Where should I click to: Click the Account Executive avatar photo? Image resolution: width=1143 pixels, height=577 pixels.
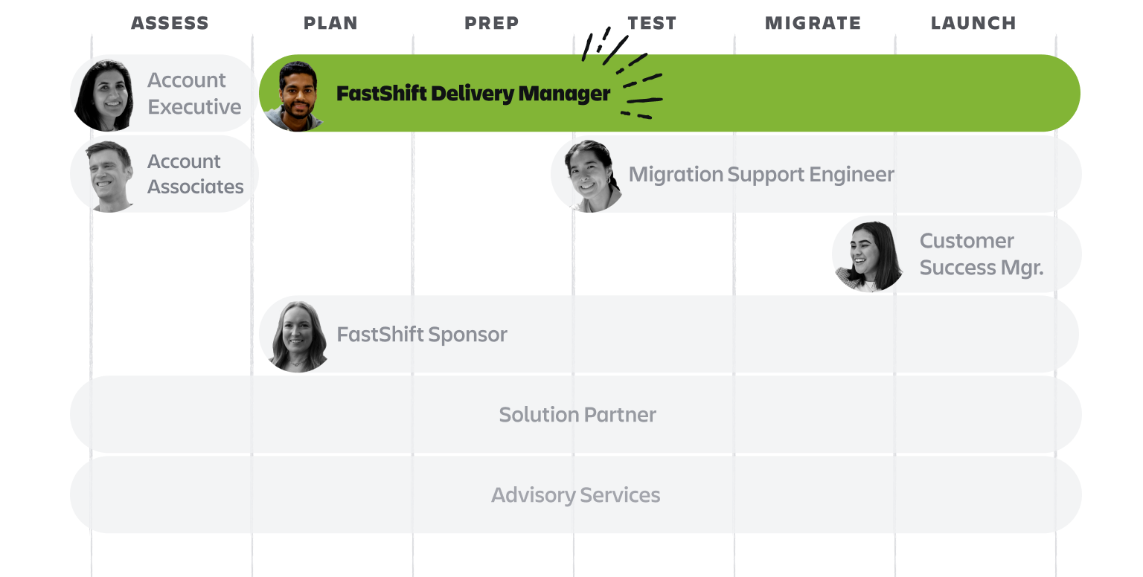104,94
